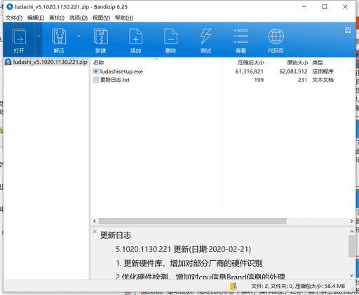Screen dimensions: 359x295
Task: Click the tree panel archive icon
Action: [x=8, y=62]
